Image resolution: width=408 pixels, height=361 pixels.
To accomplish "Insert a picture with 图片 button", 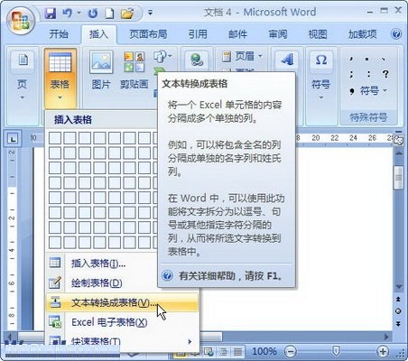I will pyautogui.click(x=101, y=70).
